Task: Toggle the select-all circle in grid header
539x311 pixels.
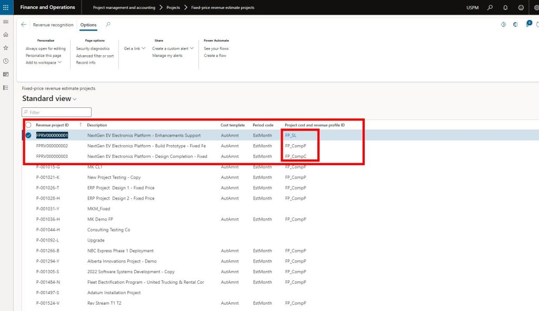Action: [28, 125]
